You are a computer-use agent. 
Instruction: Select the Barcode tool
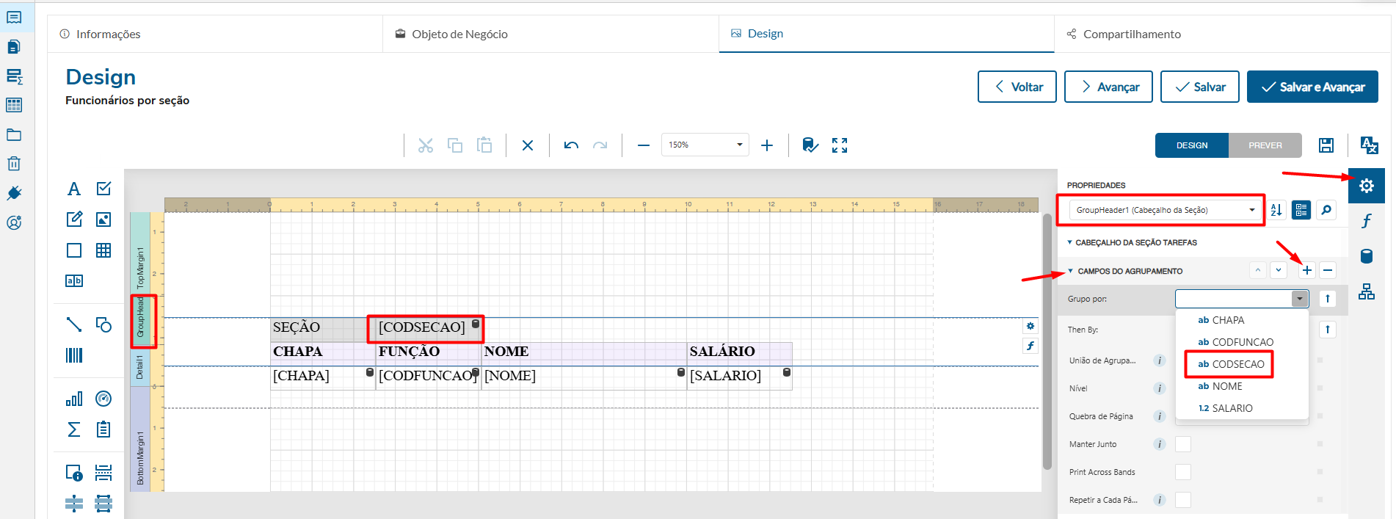point(74,355)
